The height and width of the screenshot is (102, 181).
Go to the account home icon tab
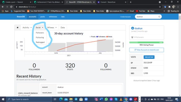pyautogui.click(x=18, y=27)
